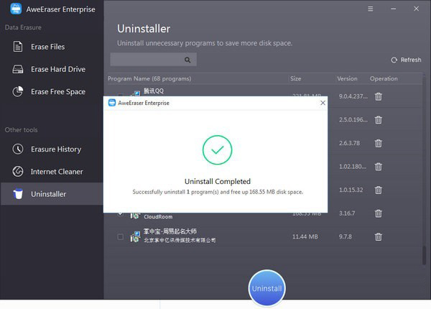Close the Uninstall Completed dialog
The height and width of the screenshot is (309, 431).
click(323, 103)
